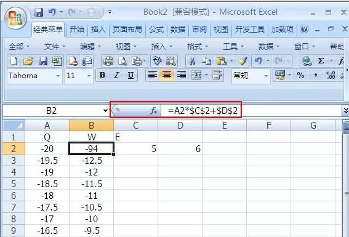
Task: Click the Format Painter brush icon
Action: click(243, 61)
